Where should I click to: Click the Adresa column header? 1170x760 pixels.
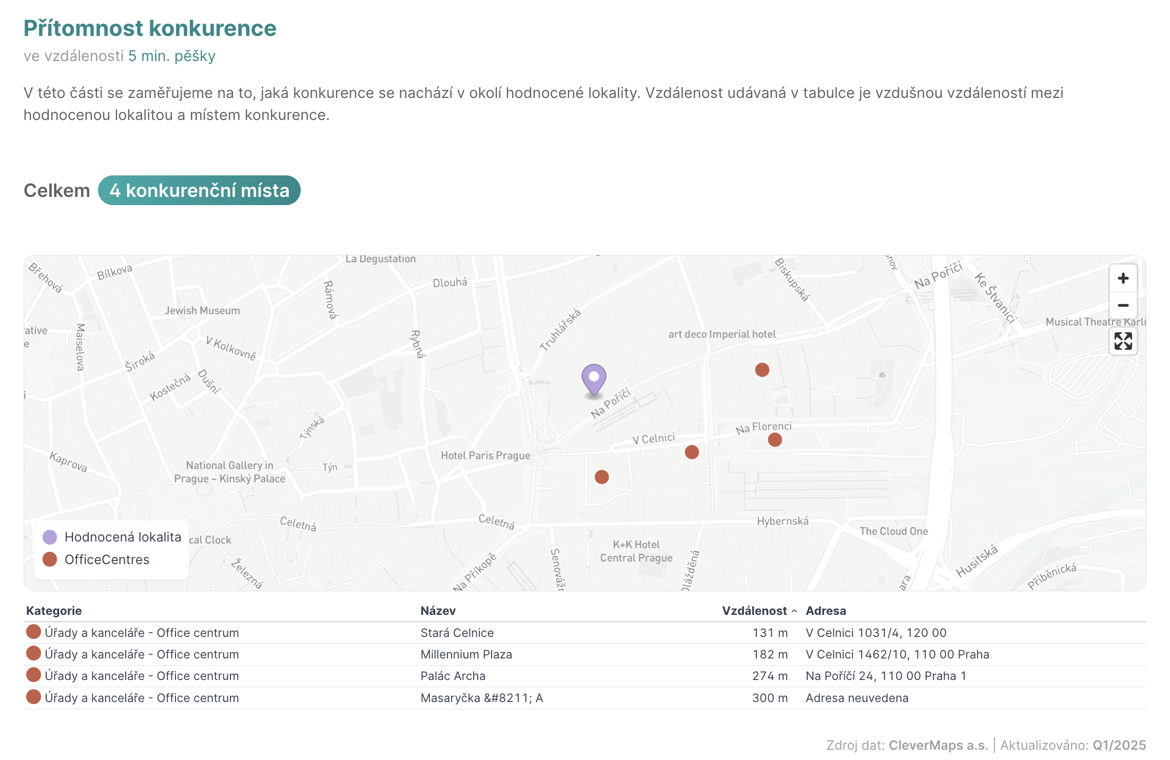tap(826, 611)
